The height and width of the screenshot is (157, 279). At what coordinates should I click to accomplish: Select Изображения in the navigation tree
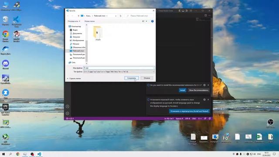pos(77,41)
